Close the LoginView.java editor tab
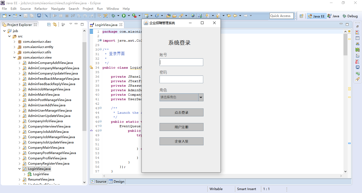The image size is (362, 193). tap(121, 25)
